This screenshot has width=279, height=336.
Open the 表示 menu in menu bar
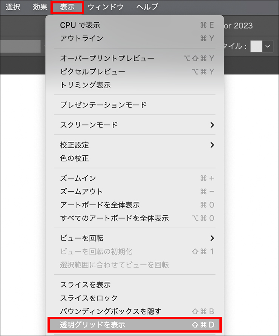(67, 7)
